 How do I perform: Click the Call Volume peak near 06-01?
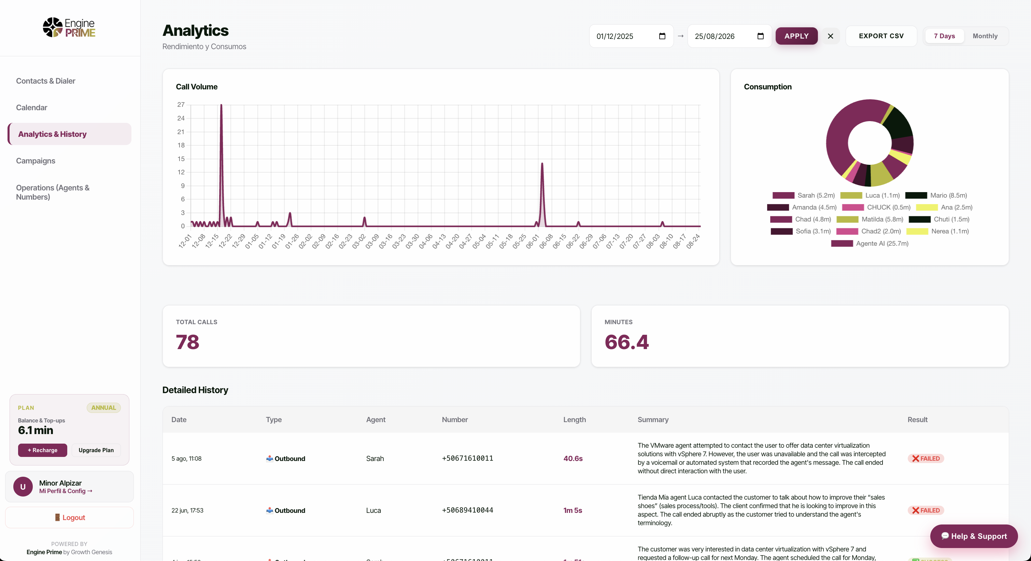[x=542, y=164]
